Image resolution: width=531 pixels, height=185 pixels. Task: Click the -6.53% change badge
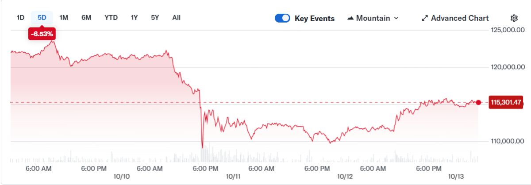click(42, 34)
